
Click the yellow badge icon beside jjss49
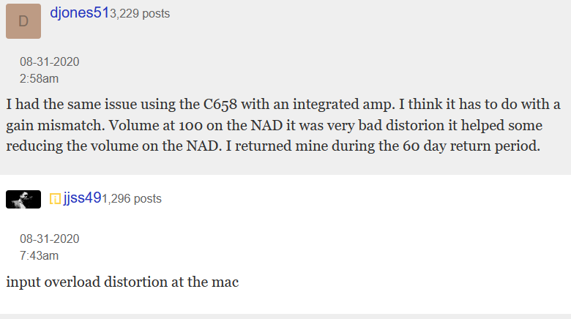(55, 199)
